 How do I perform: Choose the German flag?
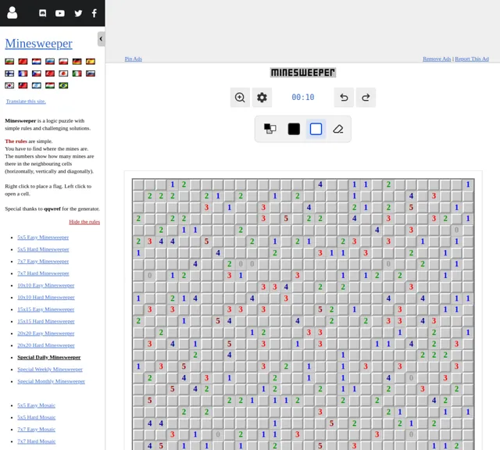coord(77,61)
